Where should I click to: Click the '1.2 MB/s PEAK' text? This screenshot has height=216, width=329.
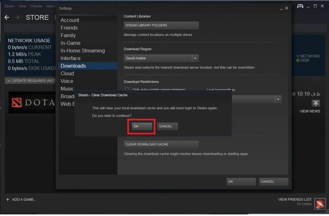[24, 55]
